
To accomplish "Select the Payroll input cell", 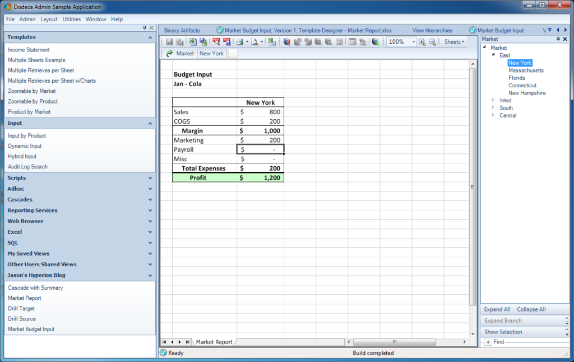I will (260, 149).
